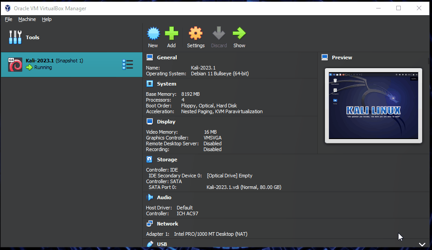Click the Discard button label
The height and width of the screenshot is (250, 432).
coord(219,45)
